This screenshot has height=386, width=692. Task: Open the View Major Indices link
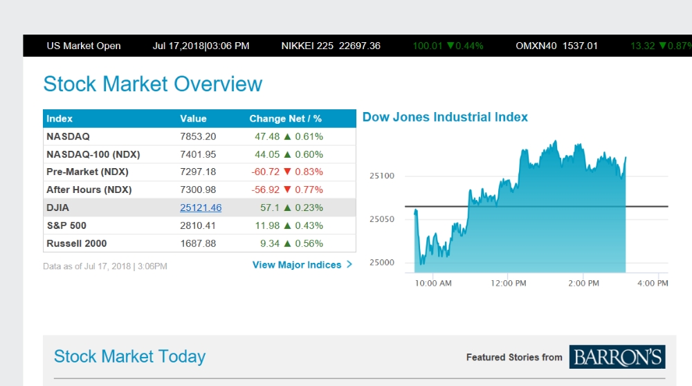click(x=296, y=265)
